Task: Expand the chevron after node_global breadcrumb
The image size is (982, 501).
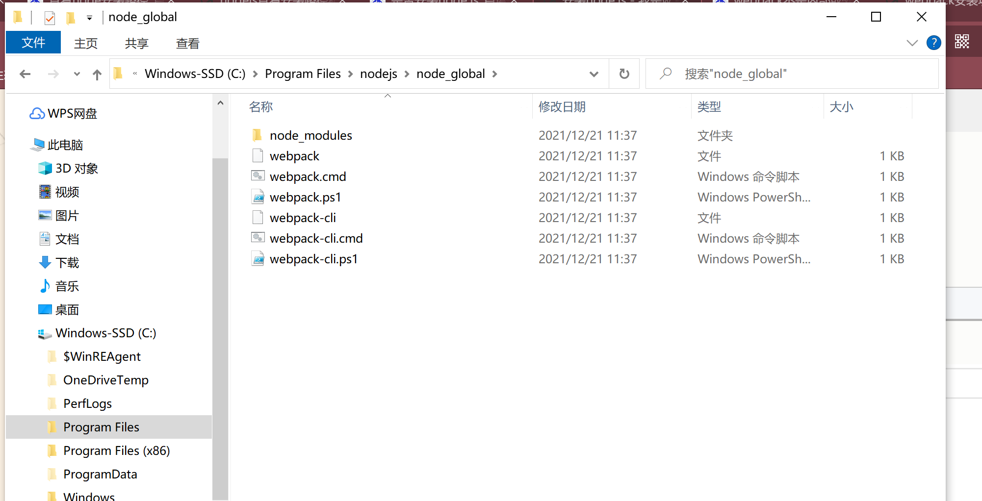Action: [x=494, y=74]
